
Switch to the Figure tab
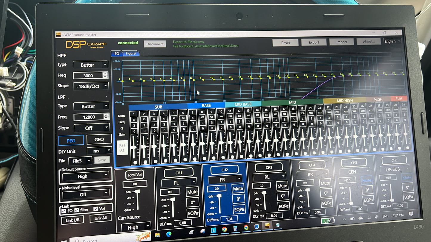[x=130, y=54]
